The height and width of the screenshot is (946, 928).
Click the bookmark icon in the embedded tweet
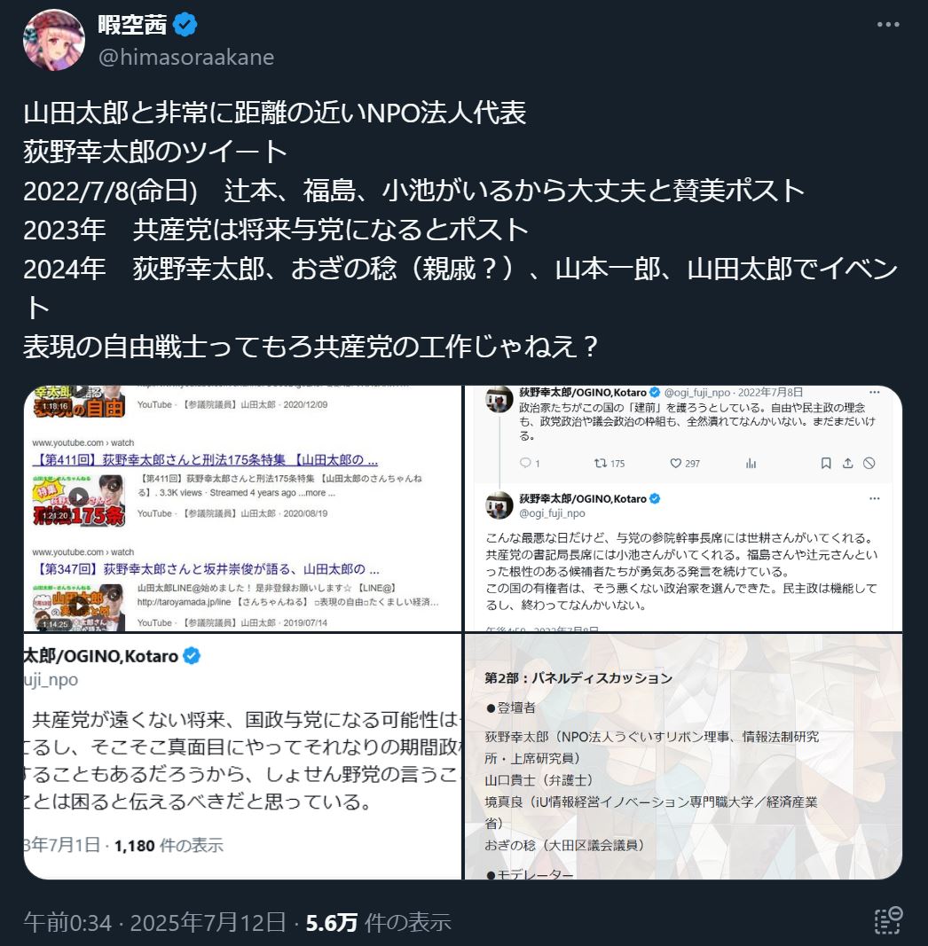pyautogui.click(x=826, y=463)
